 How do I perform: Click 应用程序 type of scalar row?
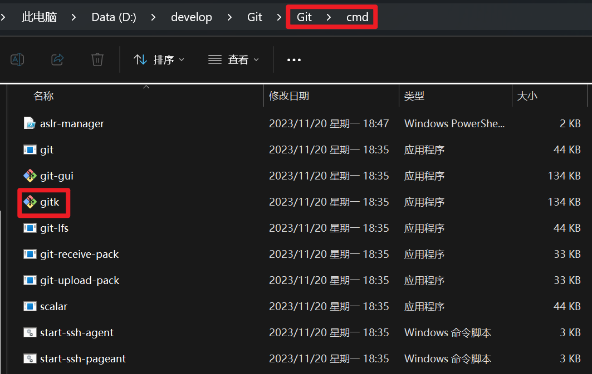[424, 307]
